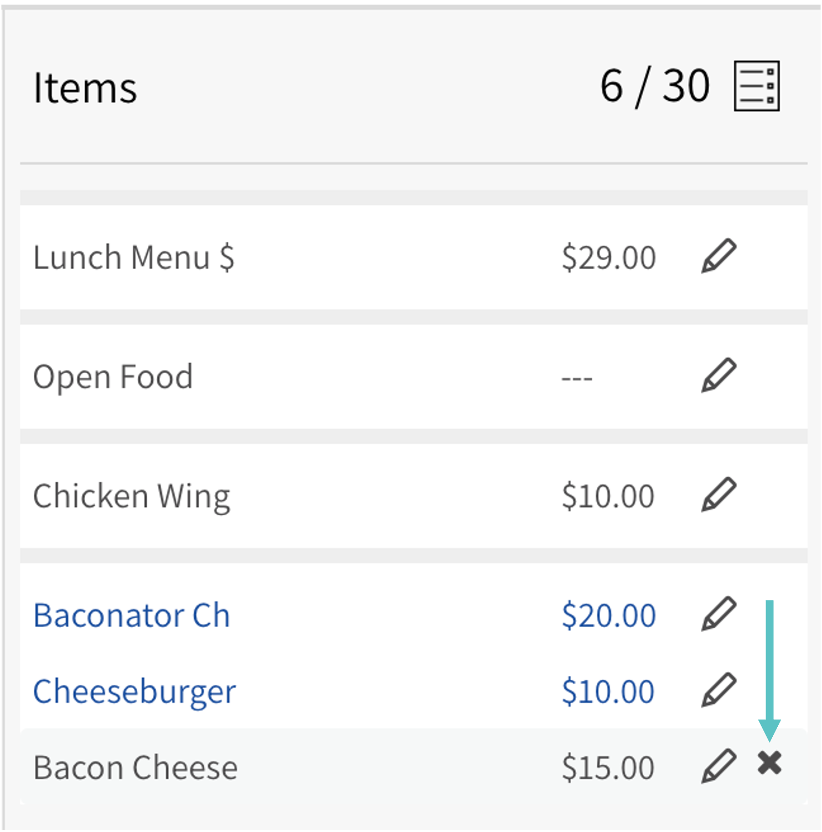Click the Cheeseburger edit pencil
Screen dimensions: 822x832
(x=718, y=690)
